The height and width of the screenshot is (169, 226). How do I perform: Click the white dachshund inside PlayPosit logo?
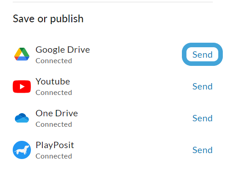pyautogui.click(x=22, y=150)
